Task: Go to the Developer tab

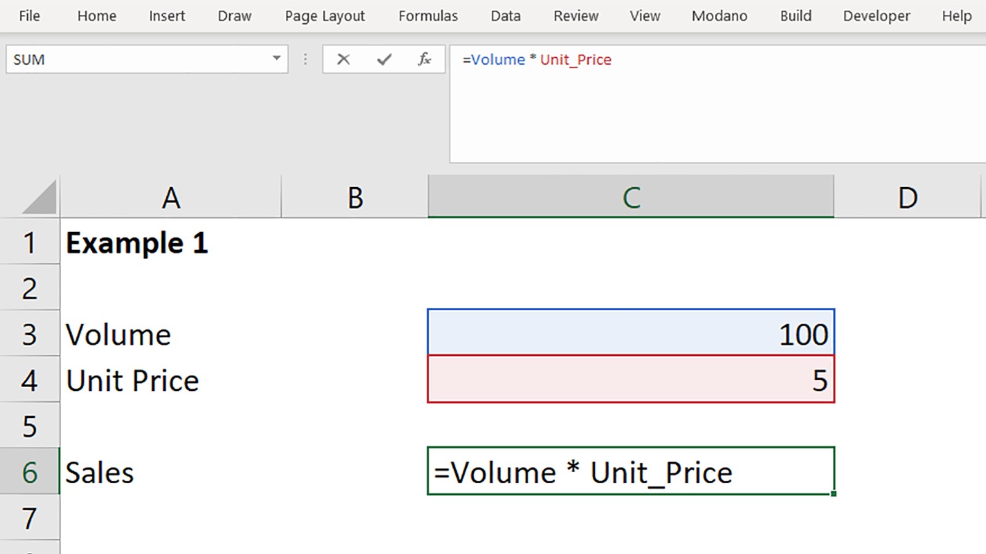Action: 876,16
